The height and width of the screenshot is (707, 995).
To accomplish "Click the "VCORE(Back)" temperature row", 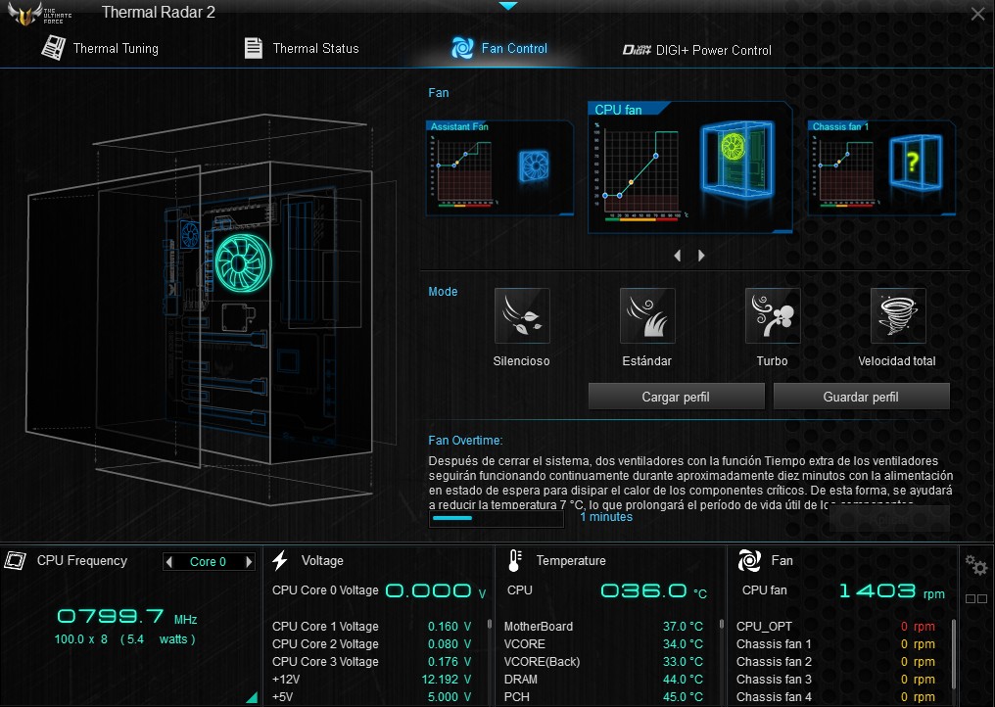I will click(603, 662).
